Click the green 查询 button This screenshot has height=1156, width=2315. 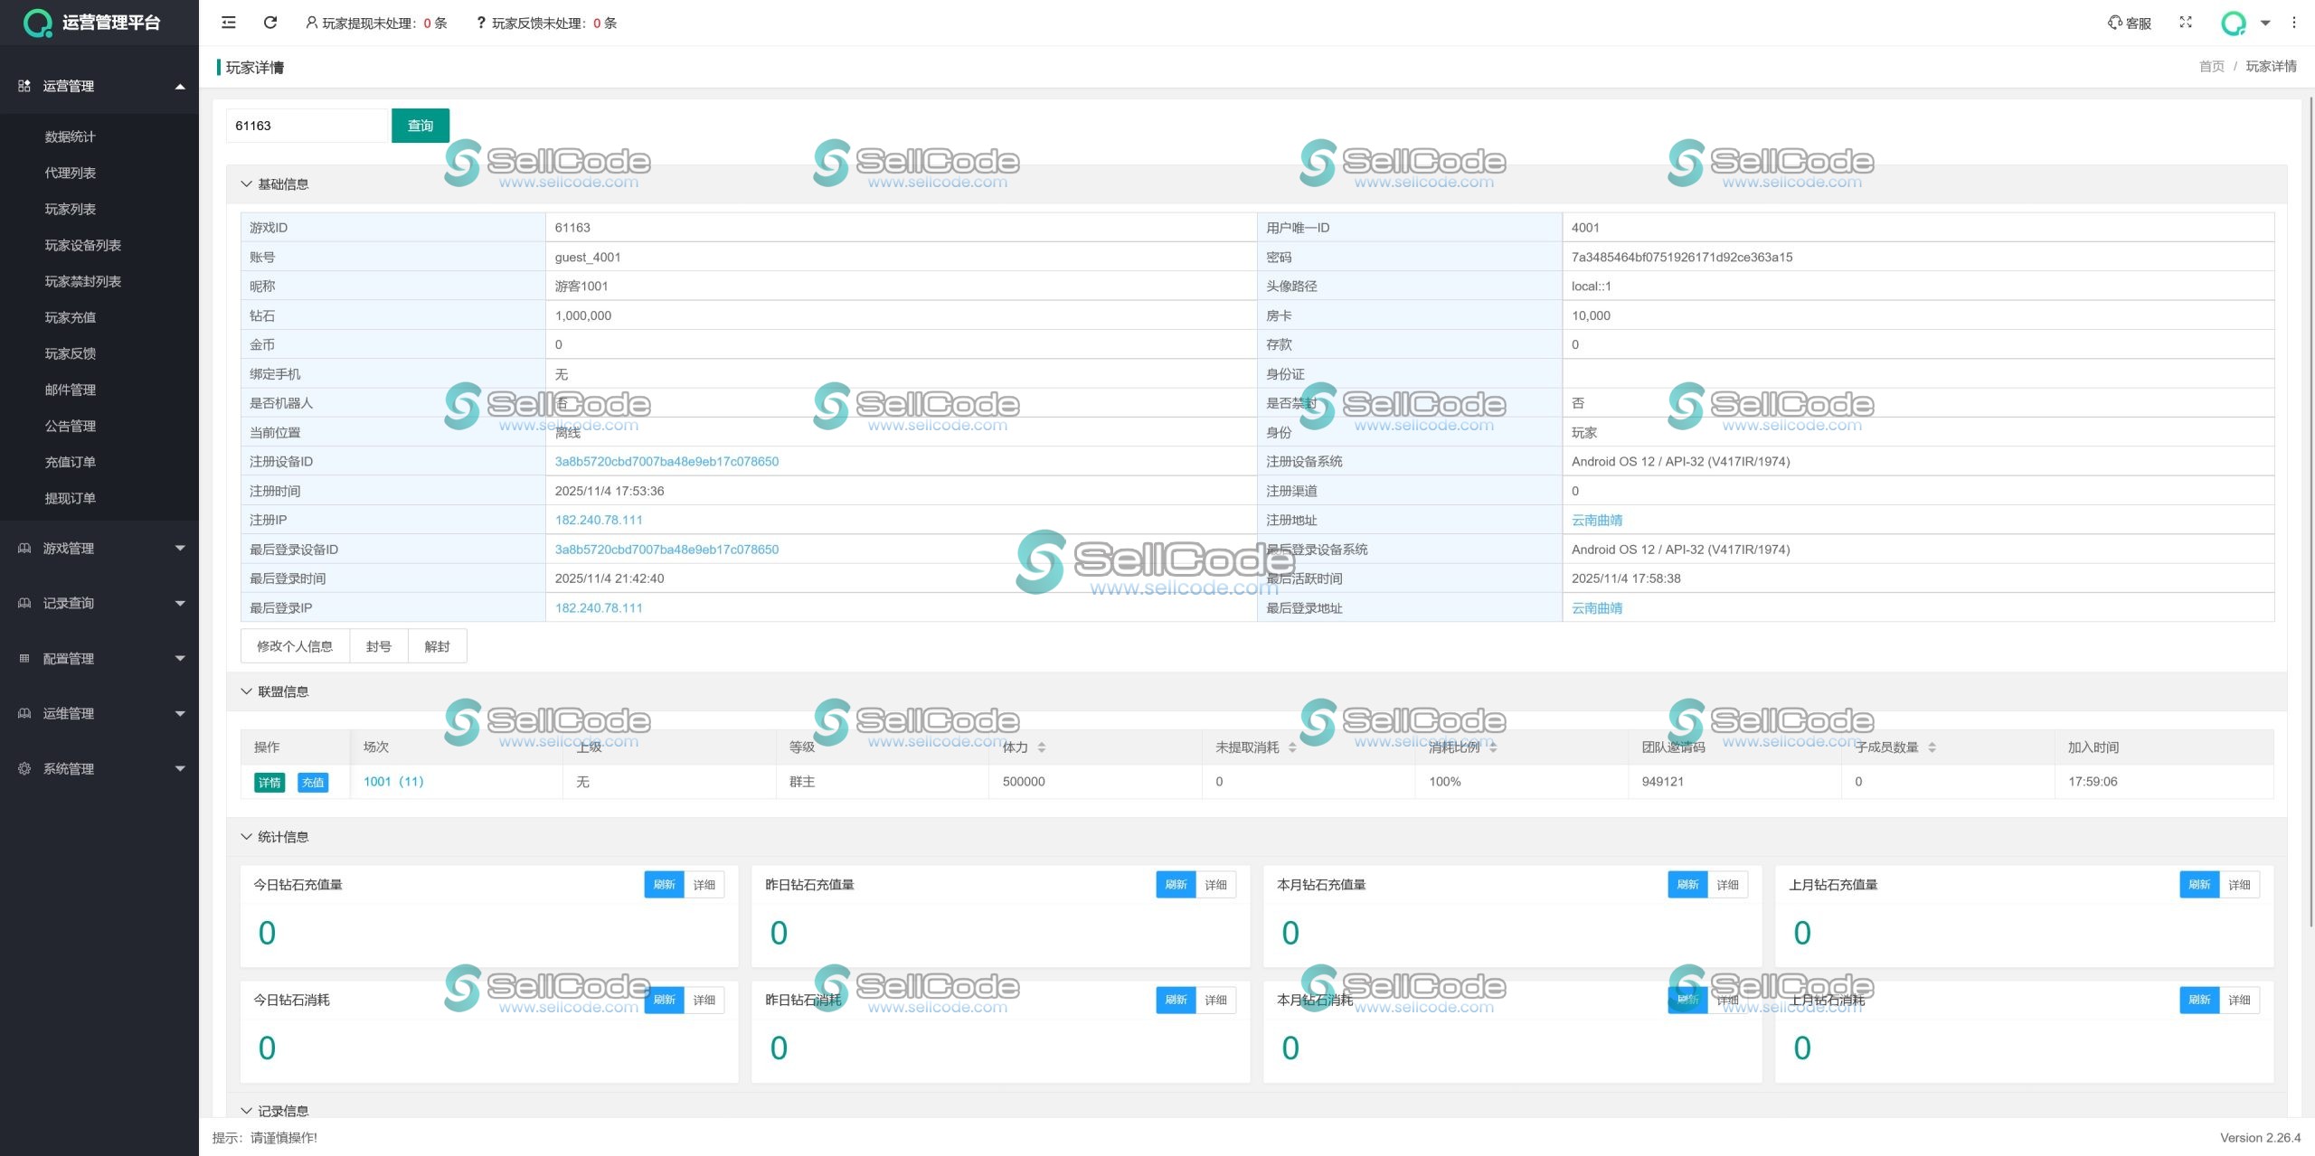(x=420, y=126)
